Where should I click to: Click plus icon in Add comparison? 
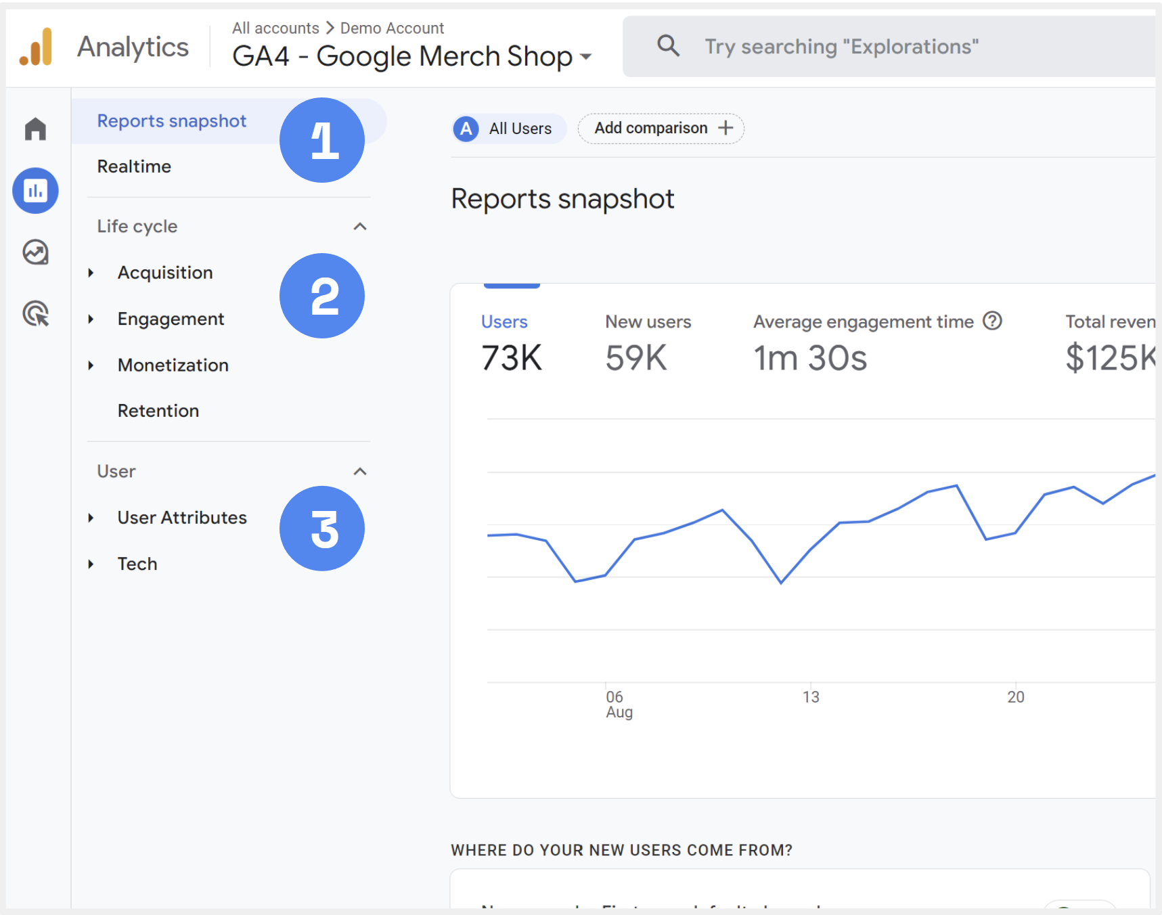pos(725,128)
